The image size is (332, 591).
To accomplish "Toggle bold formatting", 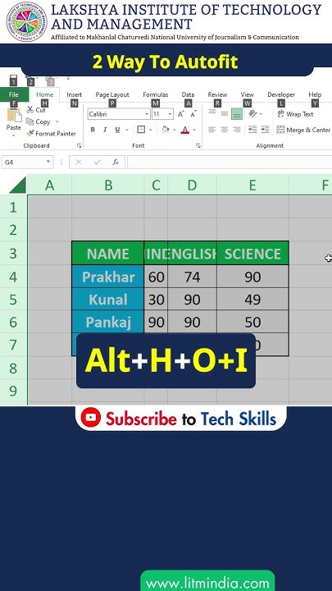I will 93,130.
